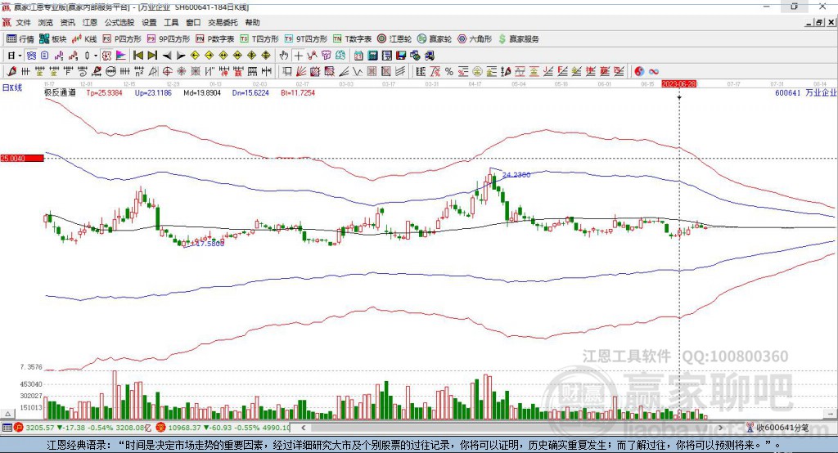Viewport: 838px width, 453px height.
Task: Select the n² square drawing tool
Action: pos(139,72)
